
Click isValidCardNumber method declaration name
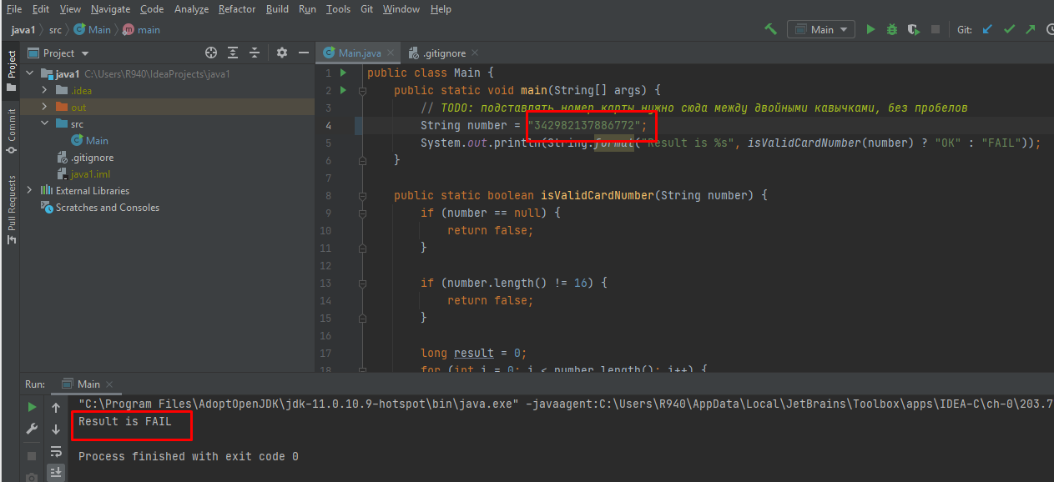pos(598,195)
